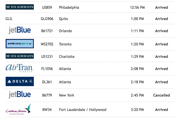Select the Philadelphia origin city

click(x=69, y=7)
